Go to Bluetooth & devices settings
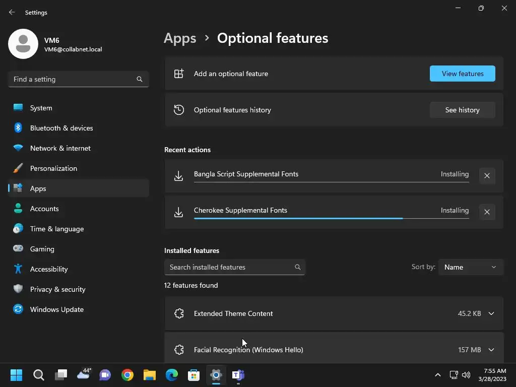 (x=61, y=128)
